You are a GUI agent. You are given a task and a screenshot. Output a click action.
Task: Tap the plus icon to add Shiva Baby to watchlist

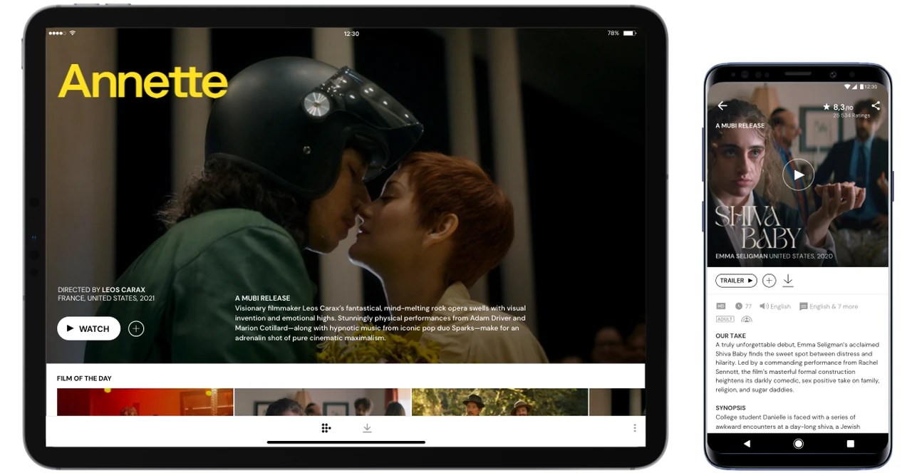click(x=769, y=280)
